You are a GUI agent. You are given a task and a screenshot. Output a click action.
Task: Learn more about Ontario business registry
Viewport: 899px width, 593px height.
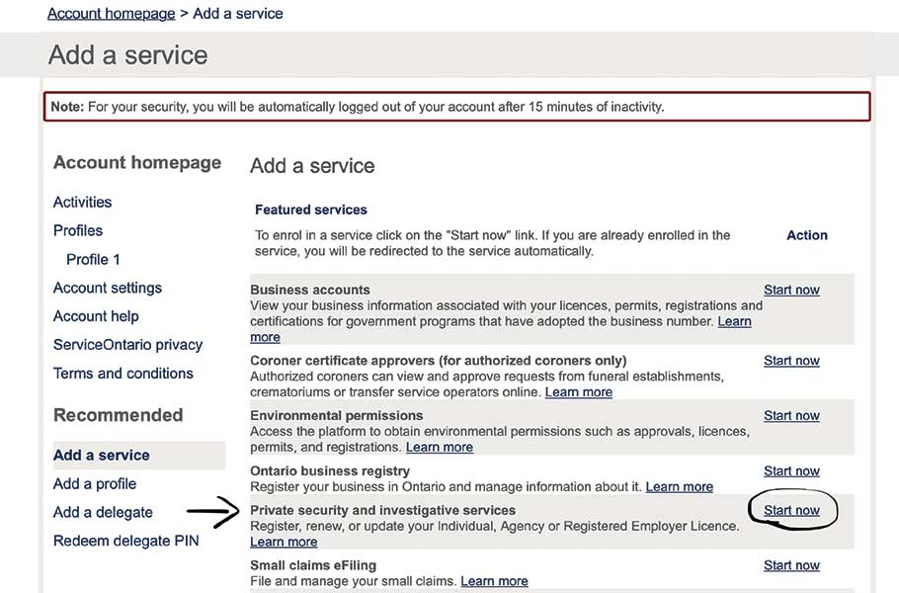(679, 487)
